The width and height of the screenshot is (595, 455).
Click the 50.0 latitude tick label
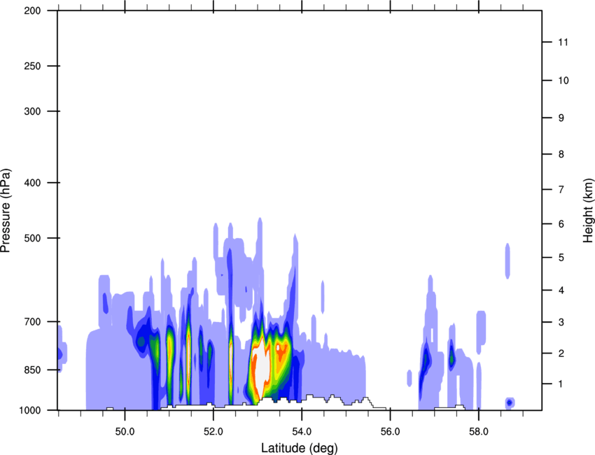125,432
